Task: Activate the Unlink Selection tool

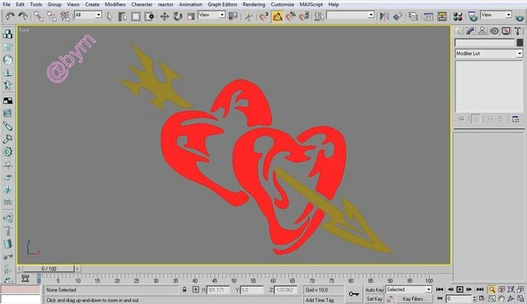Action: (x=52, y=16)
